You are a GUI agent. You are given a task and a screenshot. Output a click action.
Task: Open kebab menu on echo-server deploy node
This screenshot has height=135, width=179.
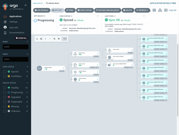[x=98, y=65]
